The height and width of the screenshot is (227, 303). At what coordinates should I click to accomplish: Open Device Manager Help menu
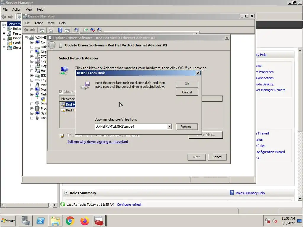click(62, 23)
